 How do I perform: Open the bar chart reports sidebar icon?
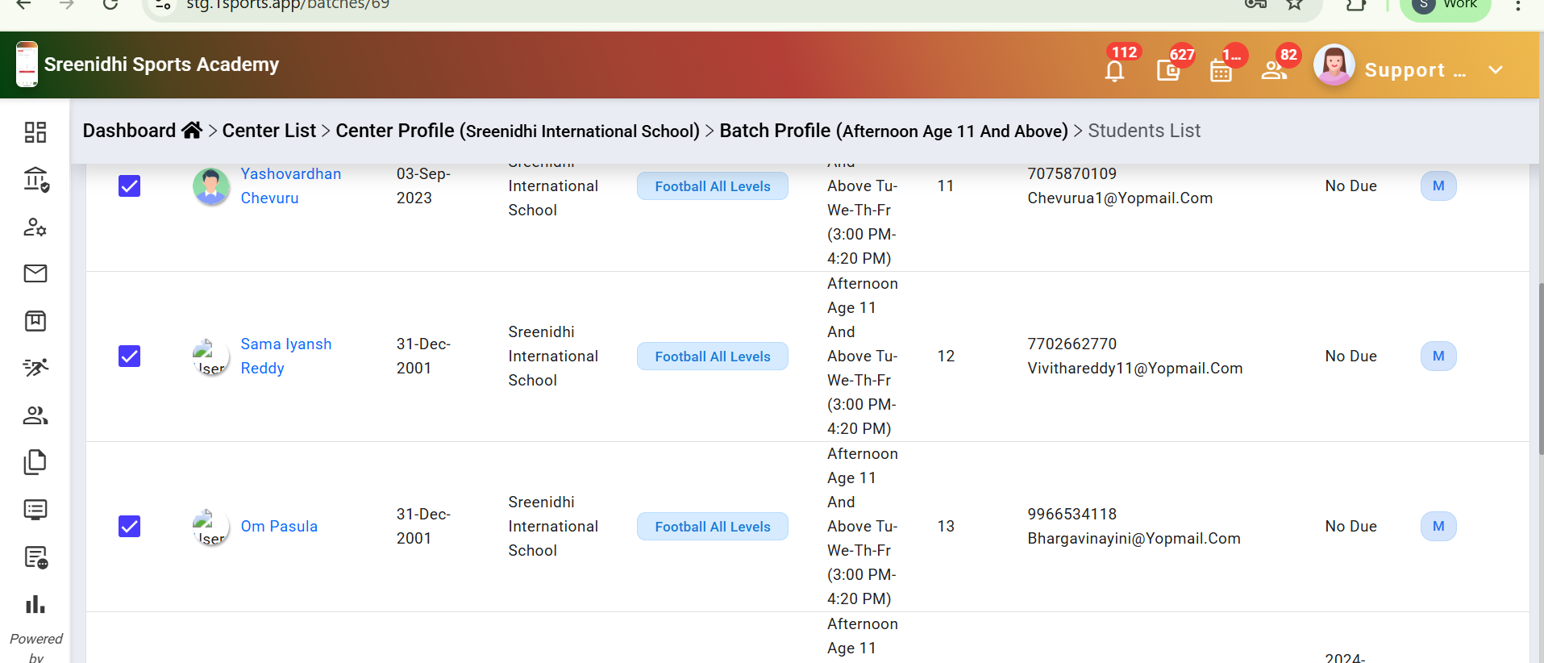tap(35, 604)
